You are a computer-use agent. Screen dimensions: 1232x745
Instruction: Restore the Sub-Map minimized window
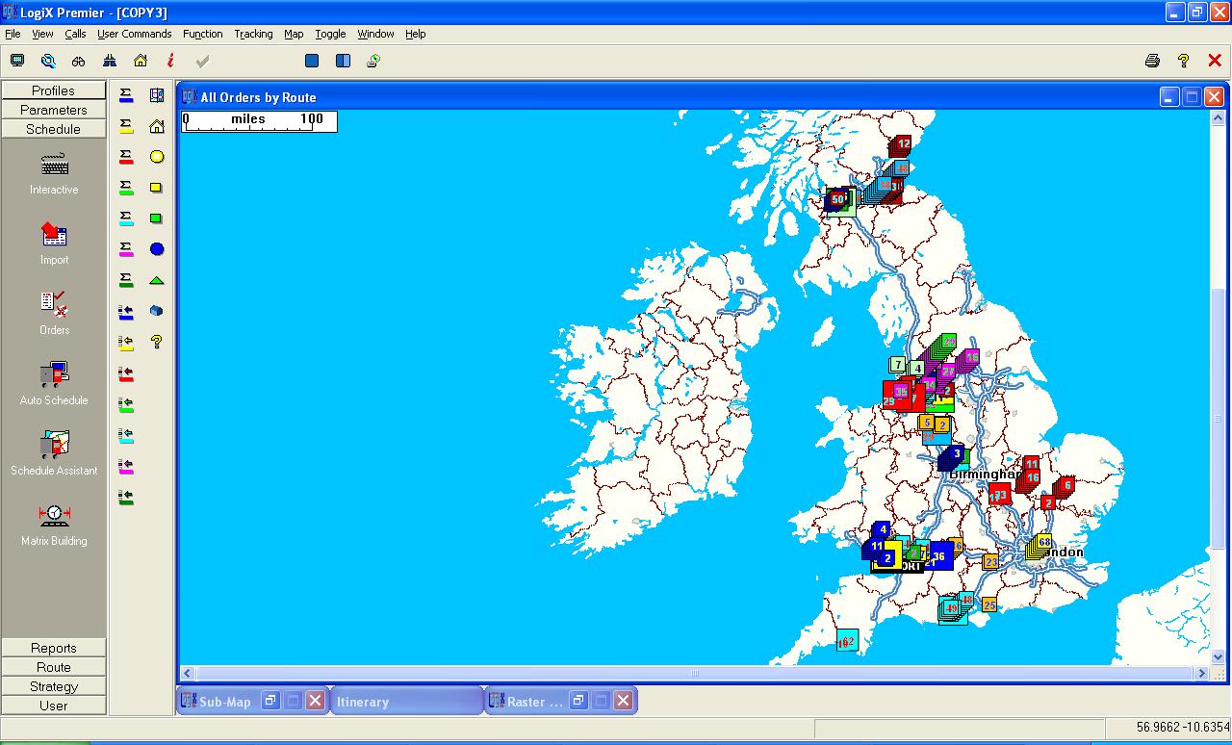point(271,701)
